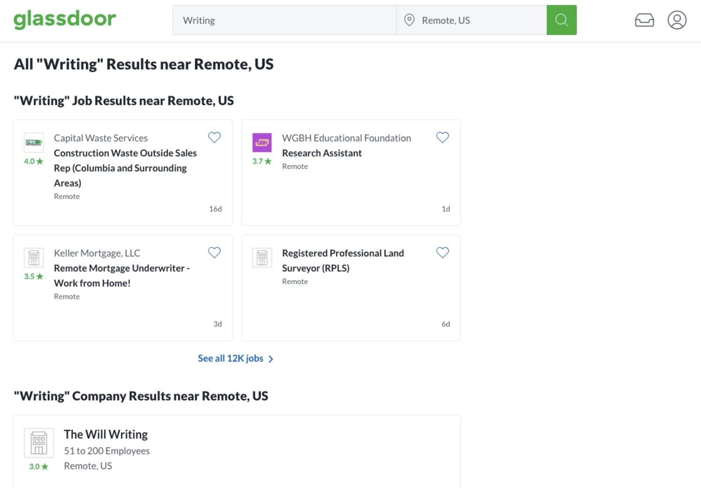Save the Capital Waste Services job

click(x=214, y=137)
